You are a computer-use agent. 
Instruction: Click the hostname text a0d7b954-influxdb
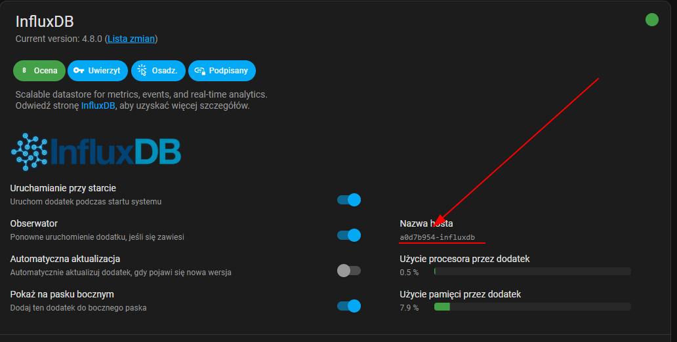pos(438,237)
